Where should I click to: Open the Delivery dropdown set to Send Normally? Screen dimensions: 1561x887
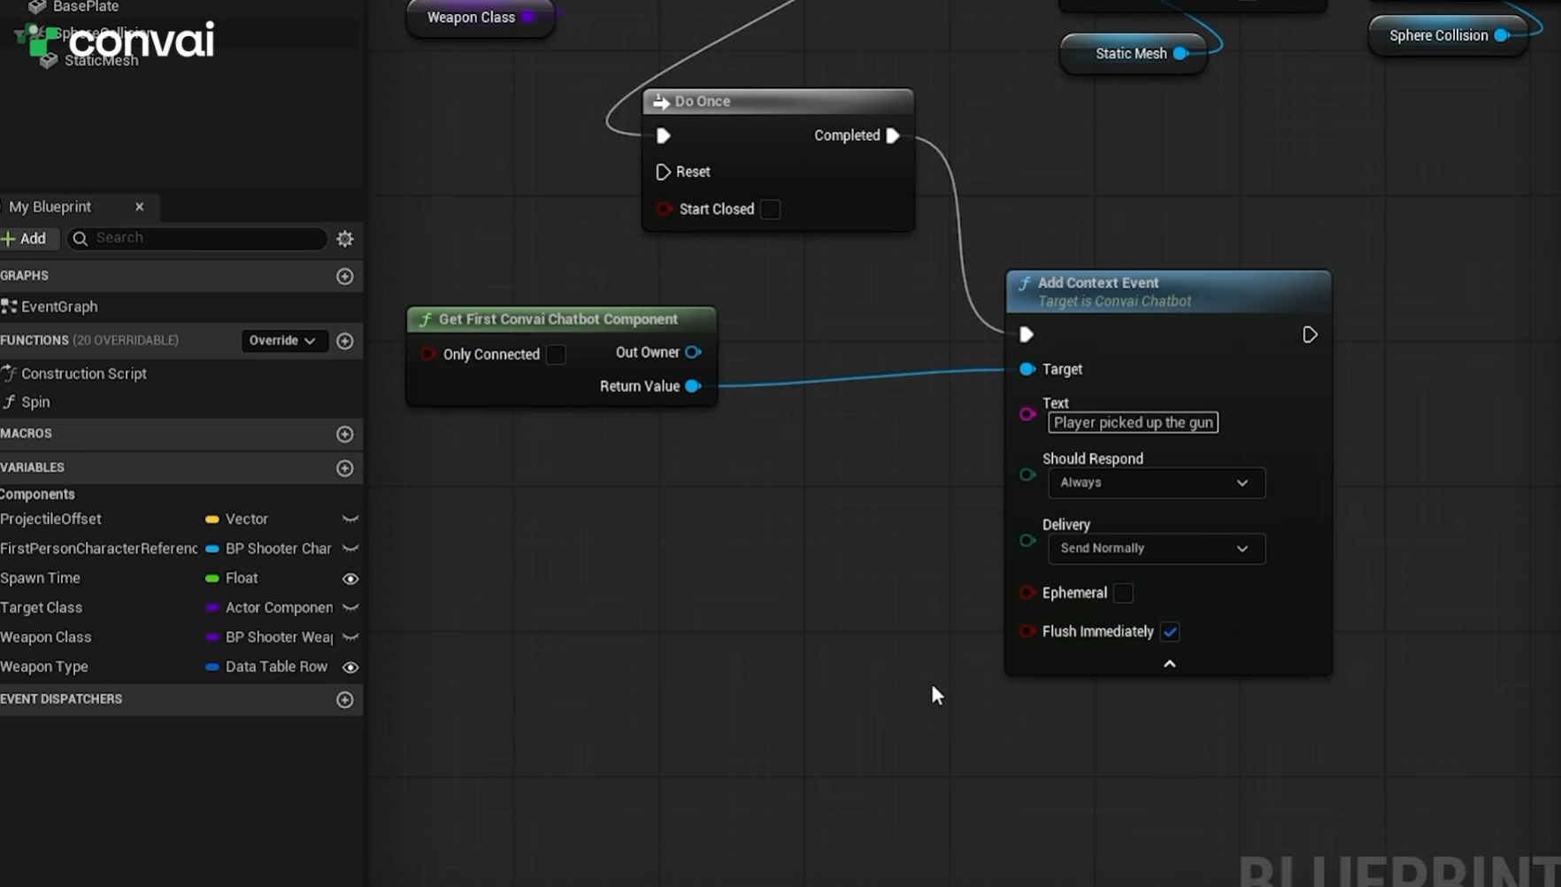click(x=1157, y=549)
